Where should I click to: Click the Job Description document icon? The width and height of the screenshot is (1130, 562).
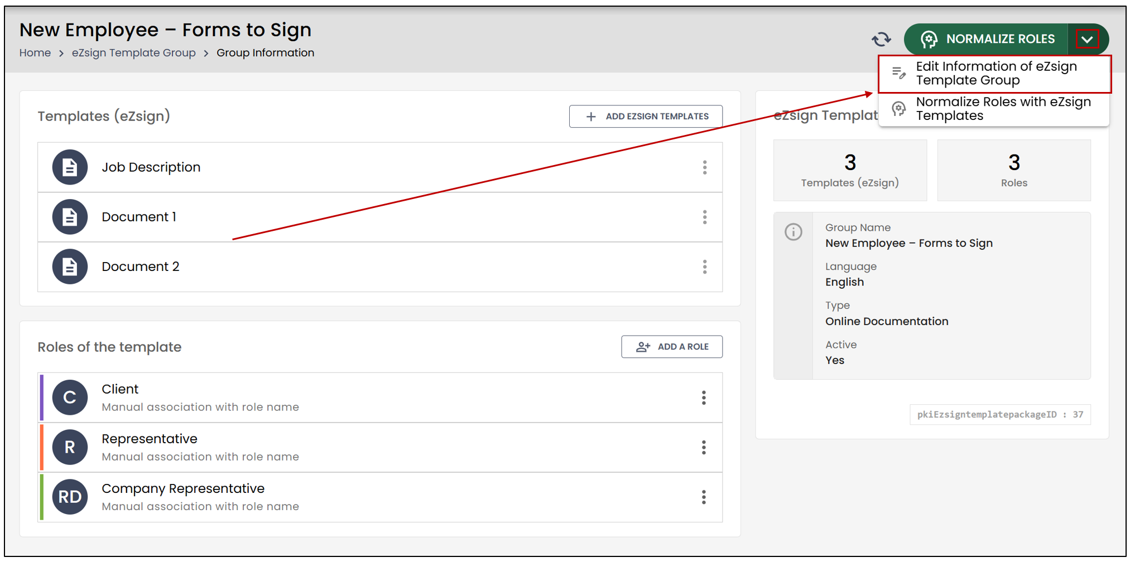click(x=70, y=167)
